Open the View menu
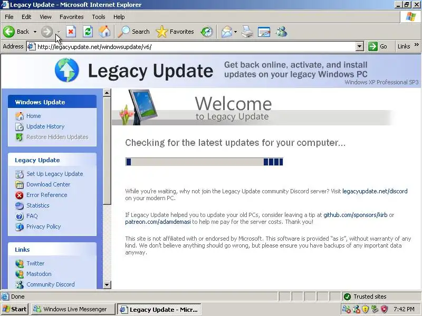Screen dimensions: 422x316 coord(45,17)
